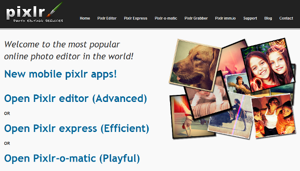
Task: Open the Home menu item
Action: 85,18
